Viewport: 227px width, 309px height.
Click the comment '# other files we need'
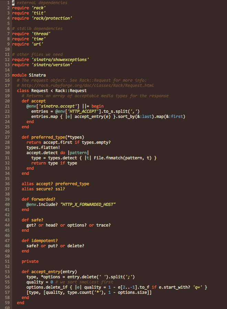coord(37,54)
